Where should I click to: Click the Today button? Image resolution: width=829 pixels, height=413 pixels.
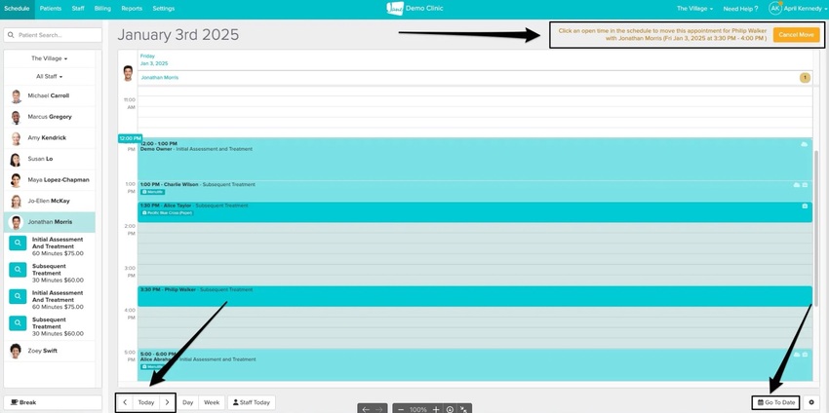(146, 402)
